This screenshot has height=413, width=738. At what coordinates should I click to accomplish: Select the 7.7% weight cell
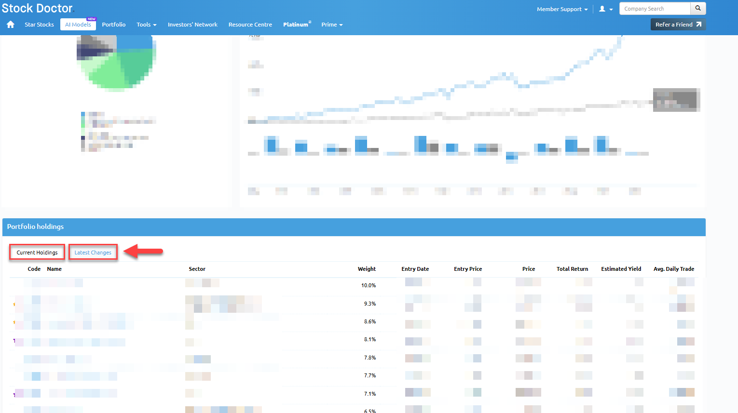pos(370,375)
